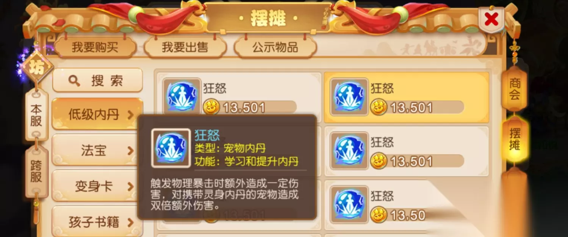
Task: Click the 狂怒 icon in the tooltip popup
Action: [171, 148]
